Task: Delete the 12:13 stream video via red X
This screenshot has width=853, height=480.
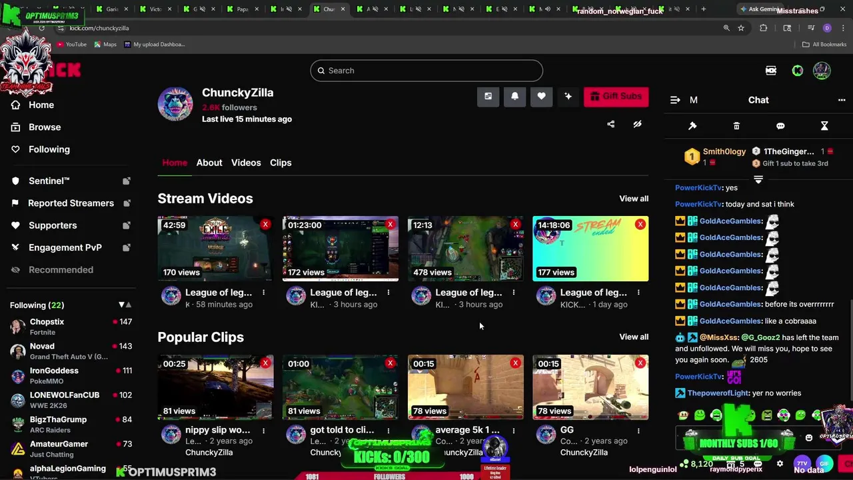Action: coord(515,225)
